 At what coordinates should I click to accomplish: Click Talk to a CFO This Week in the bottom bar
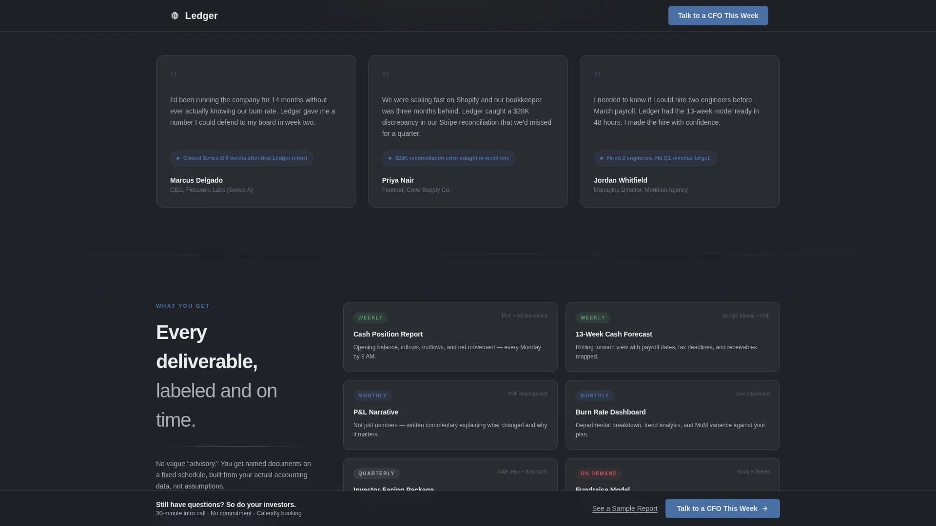(722, 508)
